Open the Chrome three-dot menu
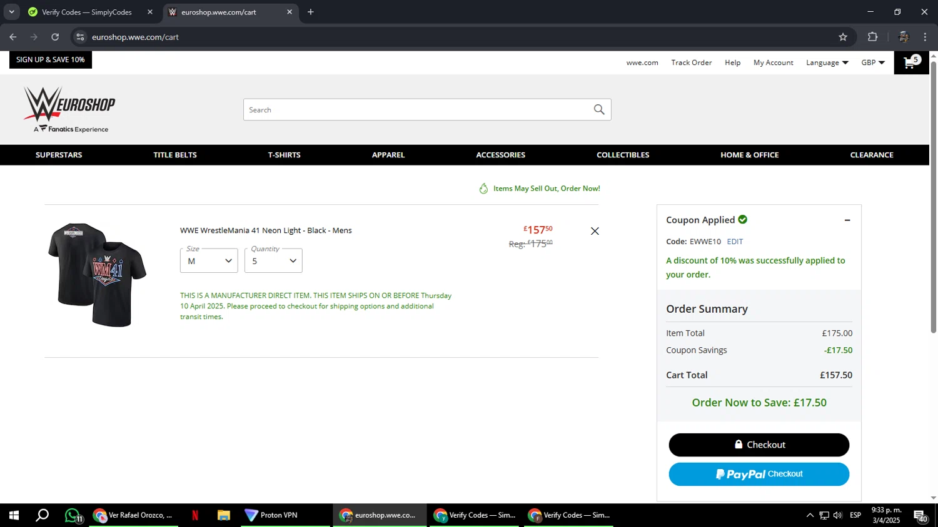938x527 pixels. pos(925,37)
